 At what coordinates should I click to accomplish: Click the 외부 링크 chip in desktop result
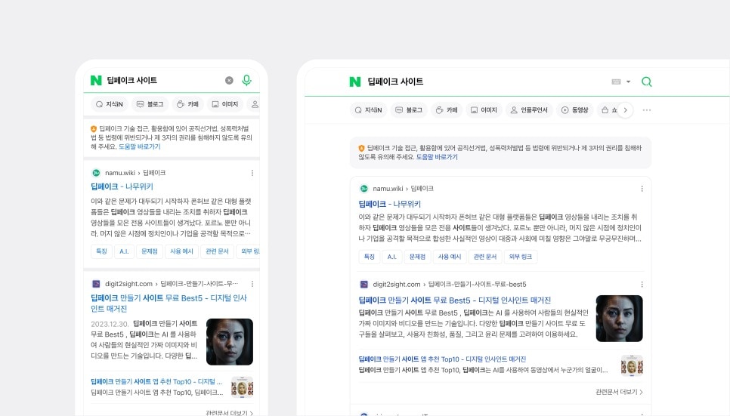pyautogui.click(x=521, y=257)
